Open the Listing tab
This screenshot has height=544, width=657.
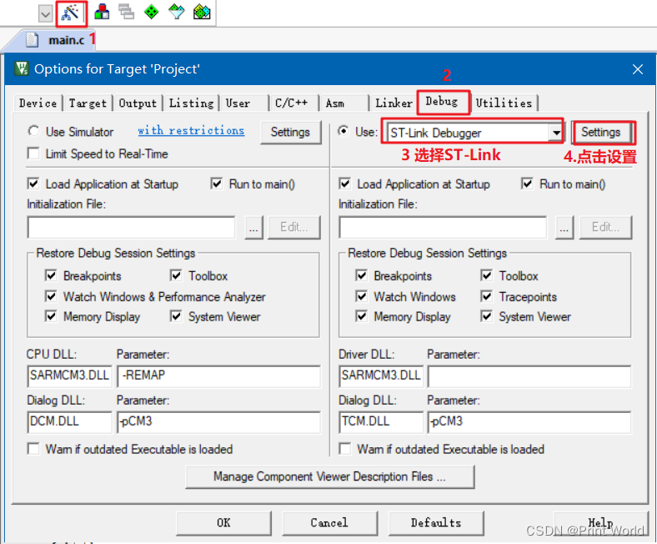coord(191,103)
